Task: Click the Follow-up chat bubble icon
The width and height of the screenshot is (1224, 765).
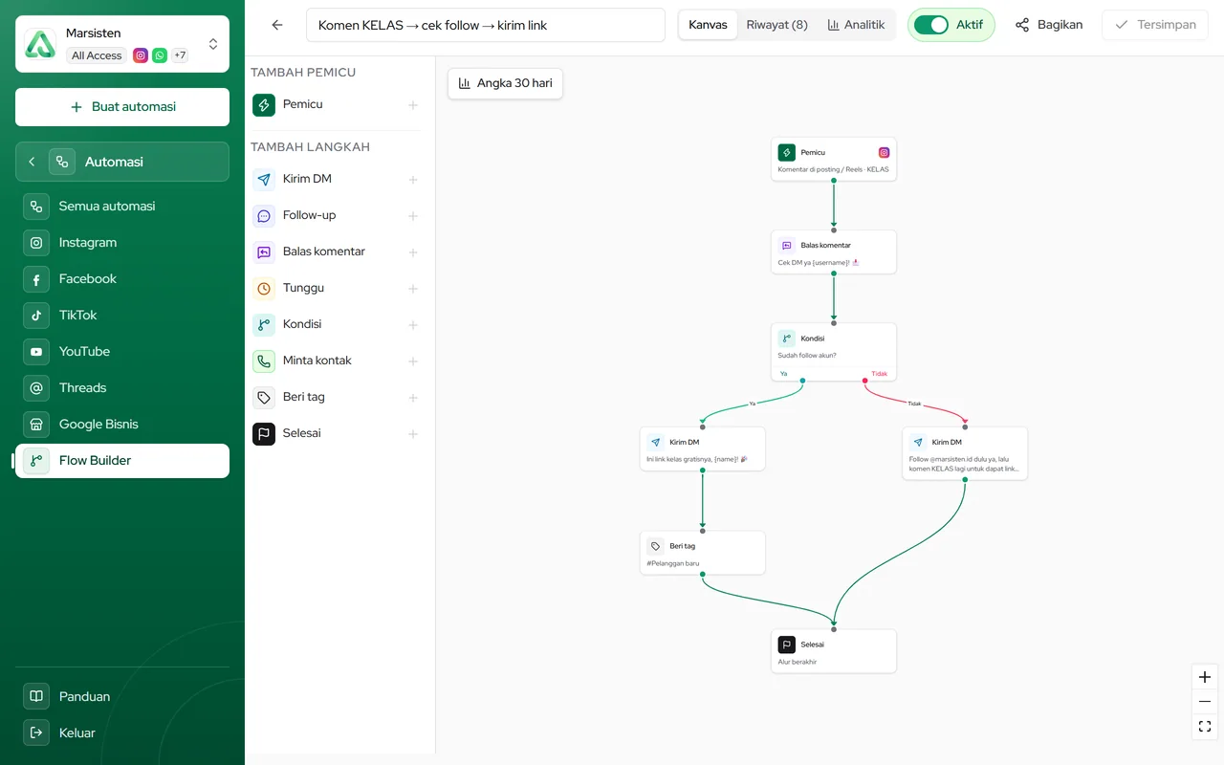Action: (x=264, y=216)
